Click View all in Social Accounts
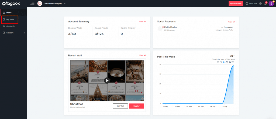Image resolution: width=276 pixels, height=119 pixels. 231,22
